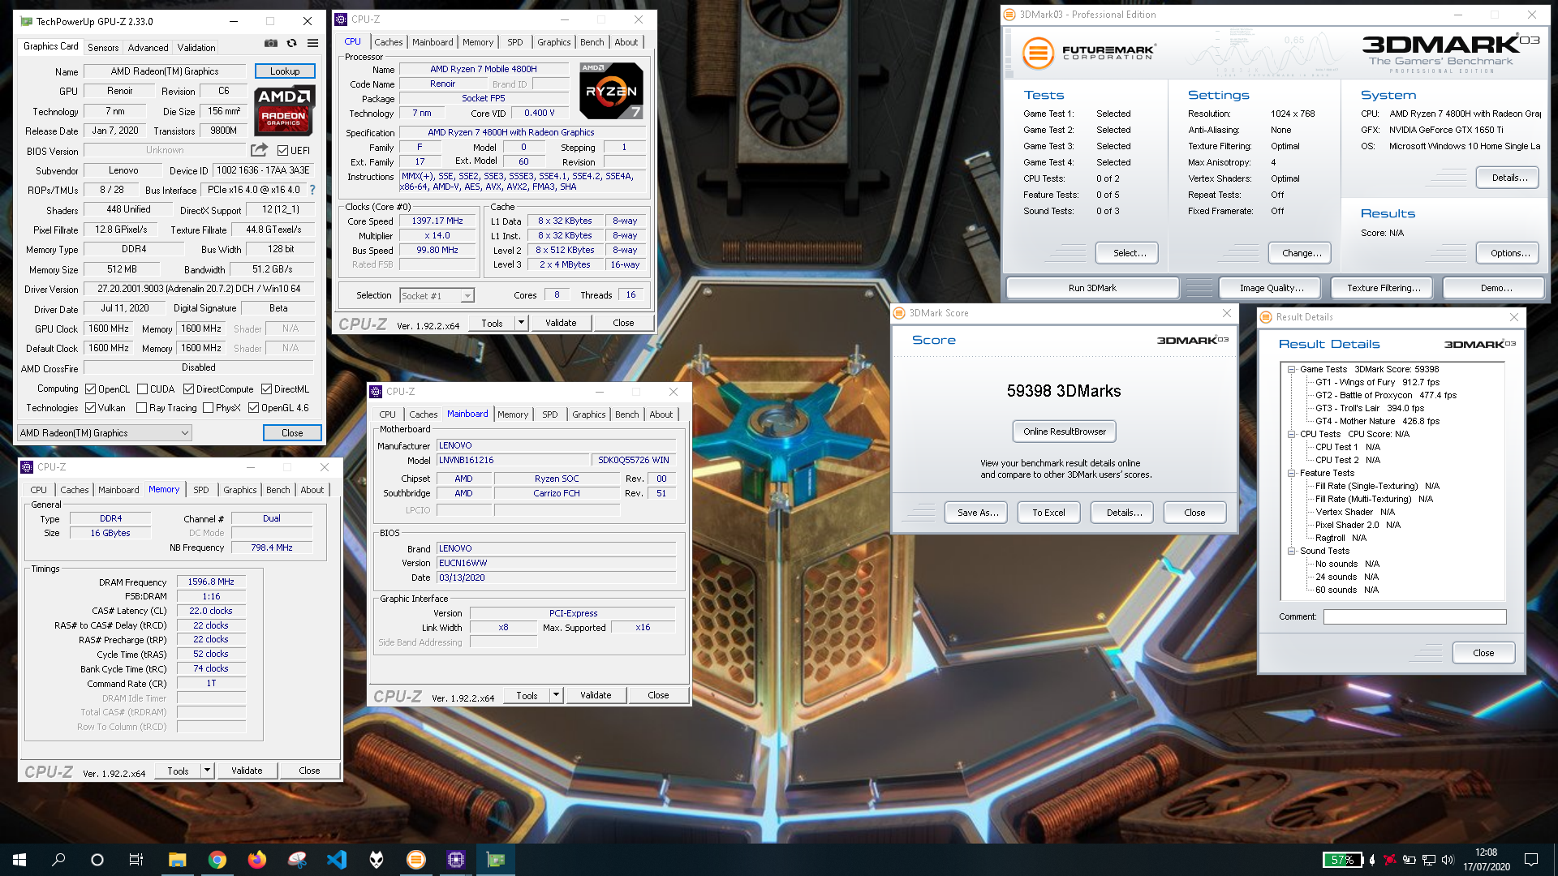
Task: Open the Tools dropdown arrow in CPU-Z Mainboard window
Action: 556,695
